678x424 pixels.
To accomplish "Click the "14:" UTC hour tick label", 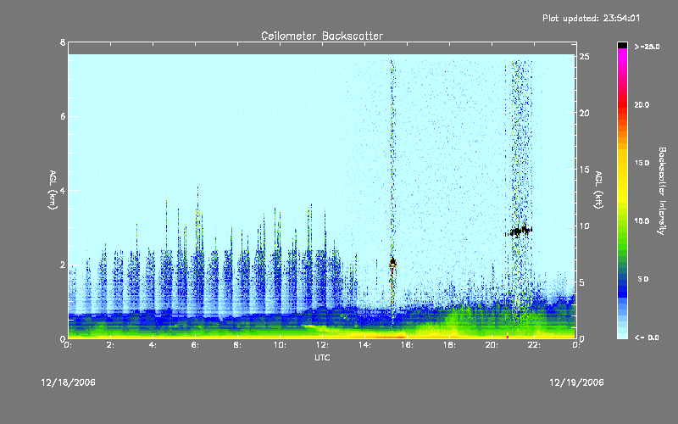I will [364, 345].
